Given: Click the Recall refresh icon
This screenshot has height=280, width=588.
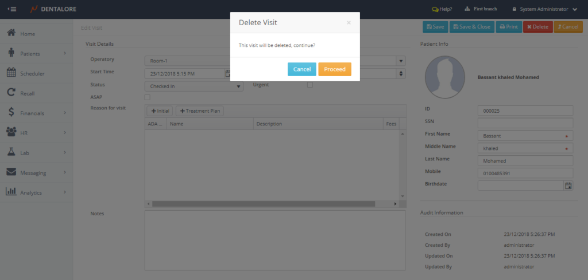Looking at the screenshot, I should pos(11,93).
